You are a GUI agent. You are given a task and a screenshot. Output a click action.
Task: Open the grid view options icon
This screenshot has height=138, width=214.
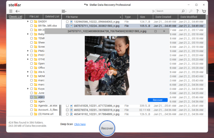click(x=64, y=11)
